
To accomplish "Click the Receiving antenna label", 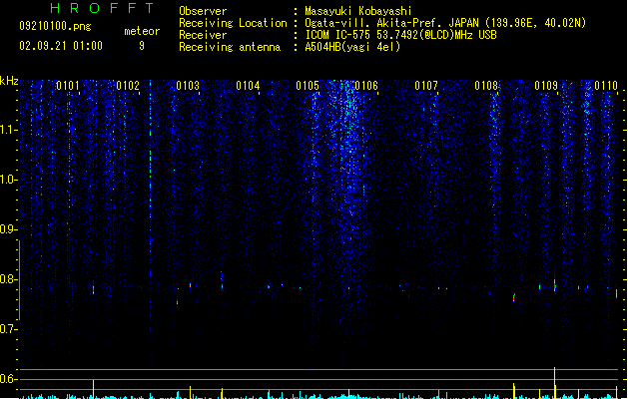I will pos(230,47).
